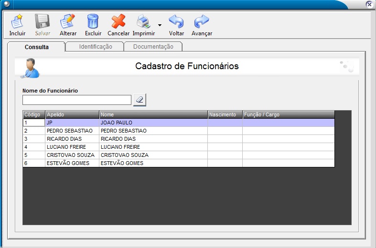
Task: Click the Incluir toolbar icon
Action: 17,21
